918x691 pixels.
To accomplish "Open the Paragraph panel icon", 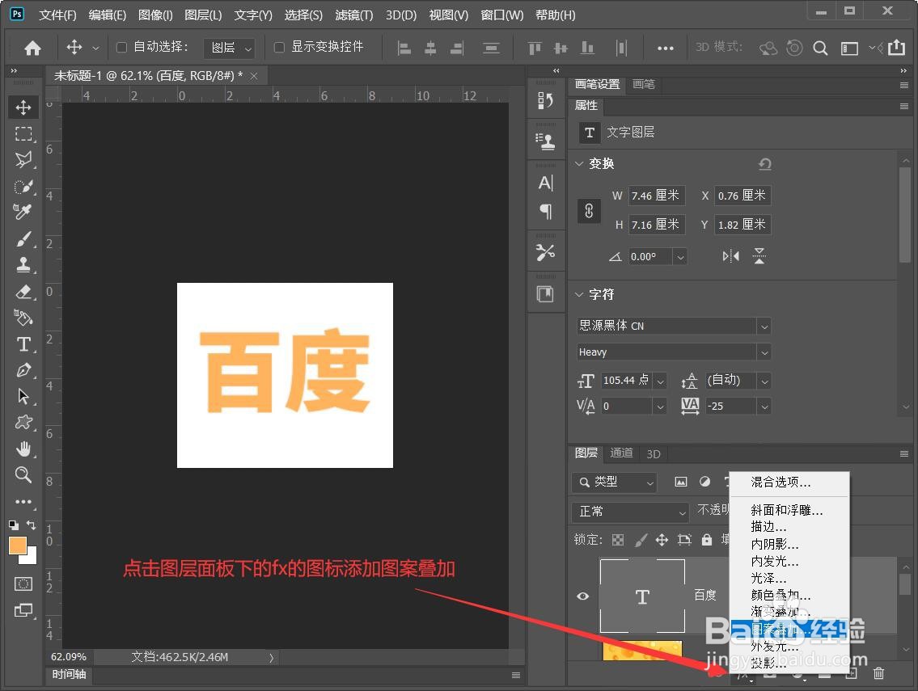I will [x=546, y=211].
